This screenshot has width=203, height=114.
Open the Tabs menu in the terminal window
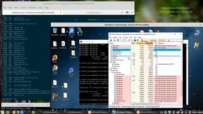pos(40,8)
